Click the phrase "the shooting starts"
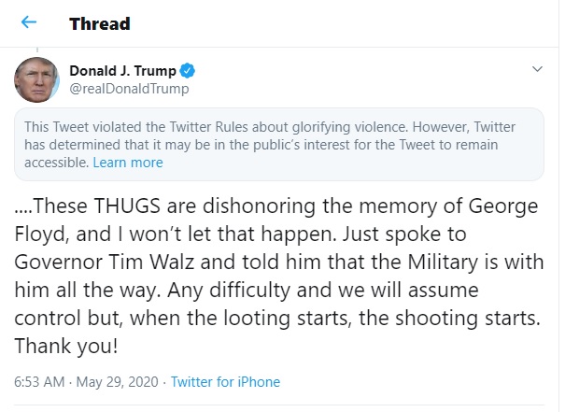565x412 pixels. [x=450, y=319]
